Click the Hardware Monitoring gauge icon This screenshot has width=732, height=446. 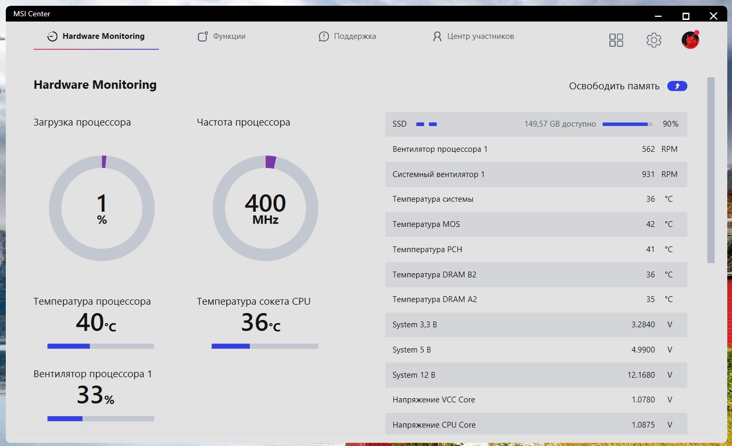[52, 37]
